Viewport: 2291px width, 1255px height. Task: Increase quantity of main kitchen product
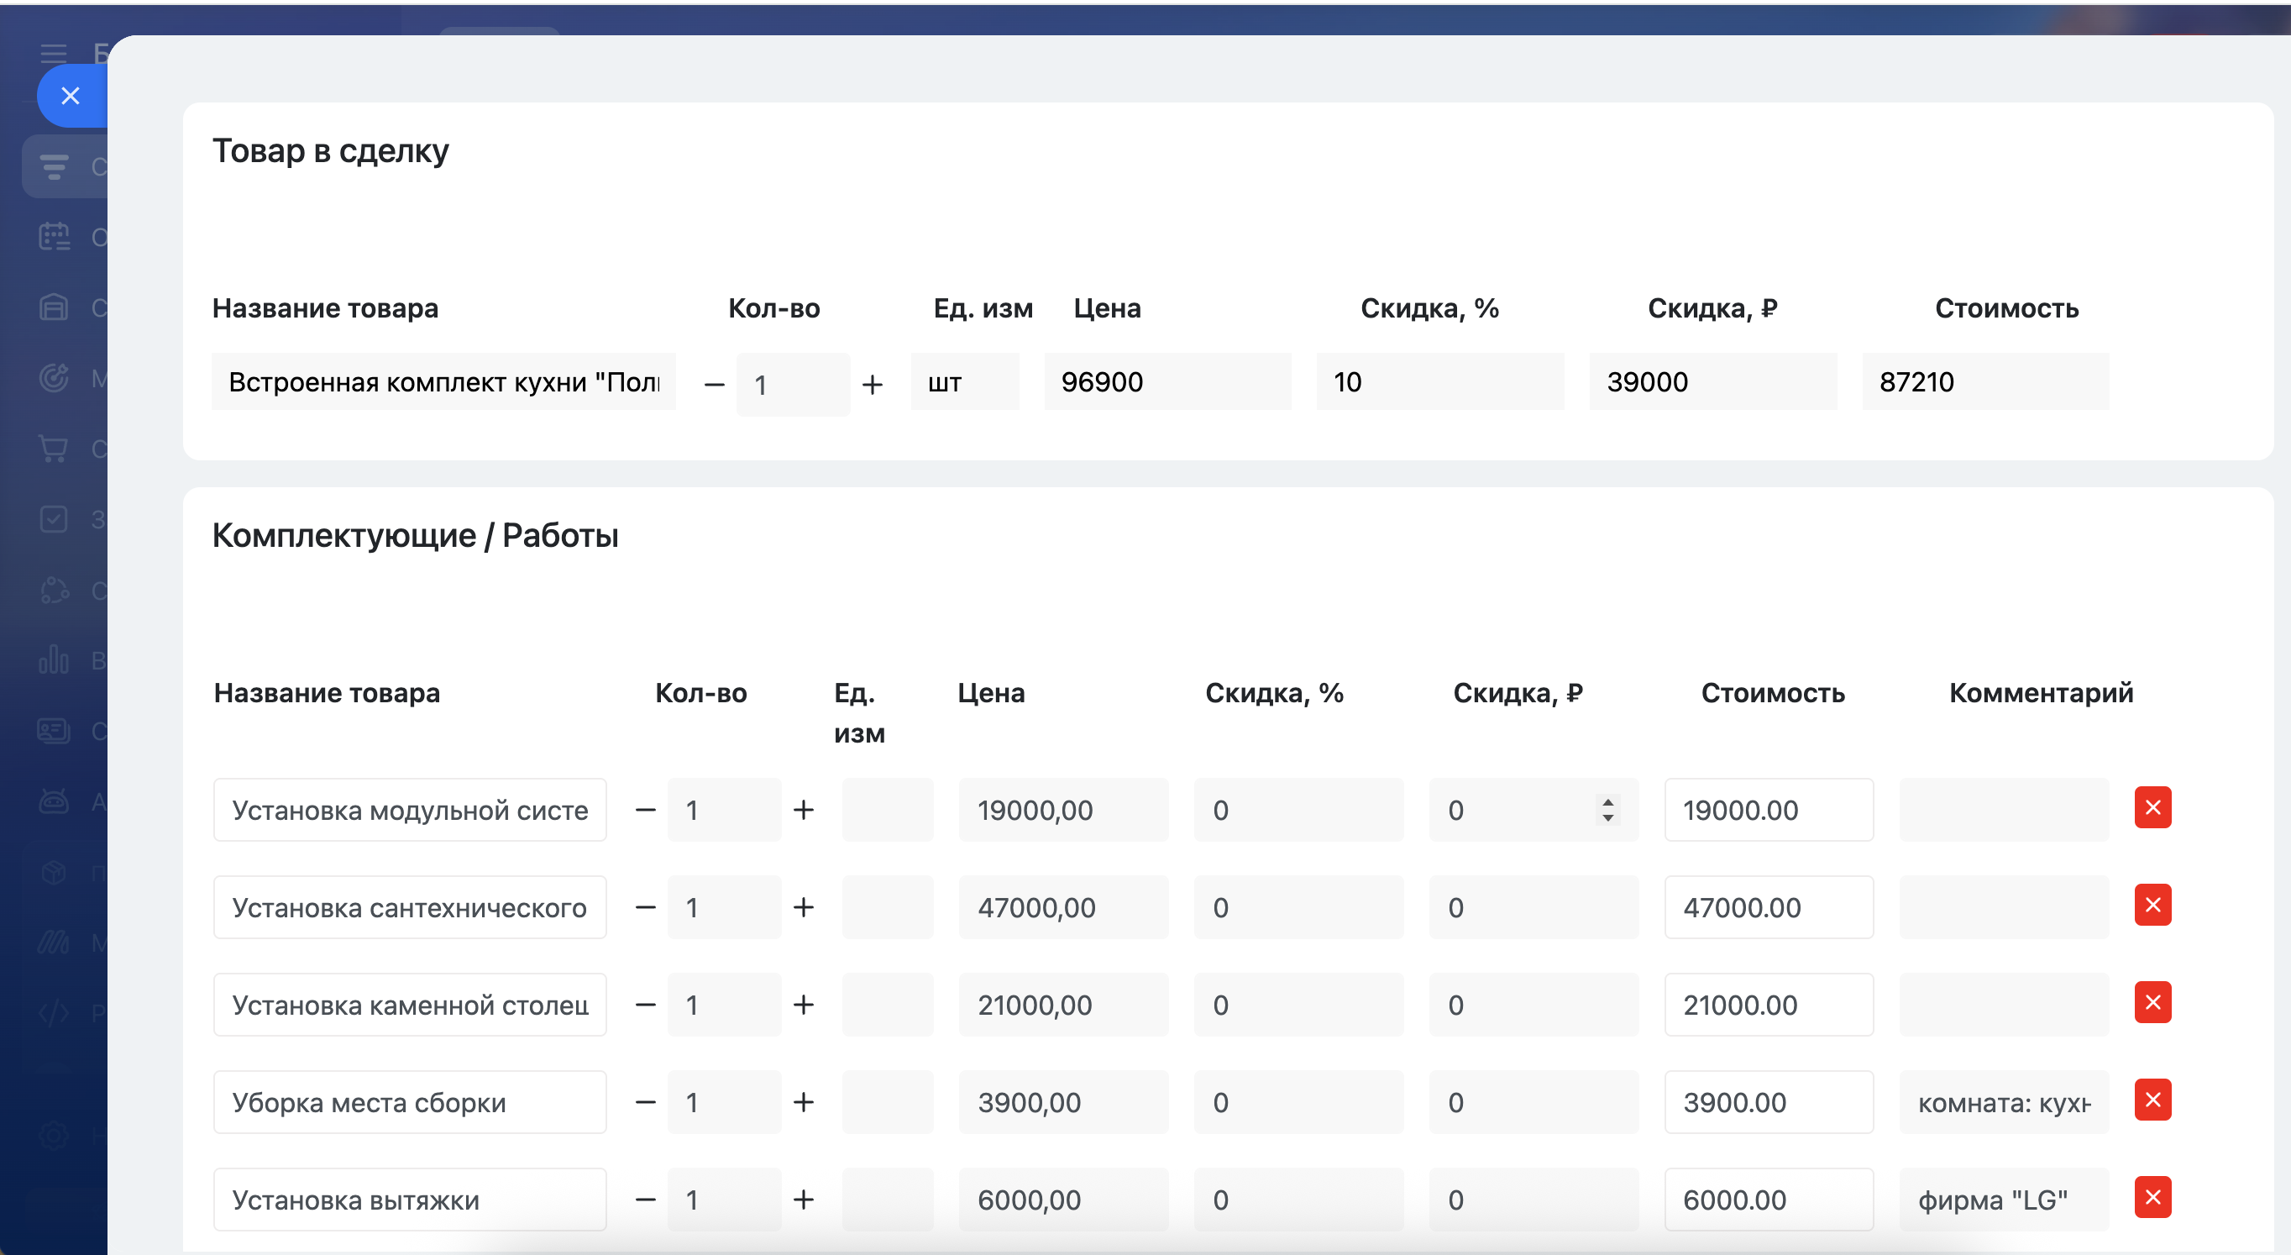(873, 384)
